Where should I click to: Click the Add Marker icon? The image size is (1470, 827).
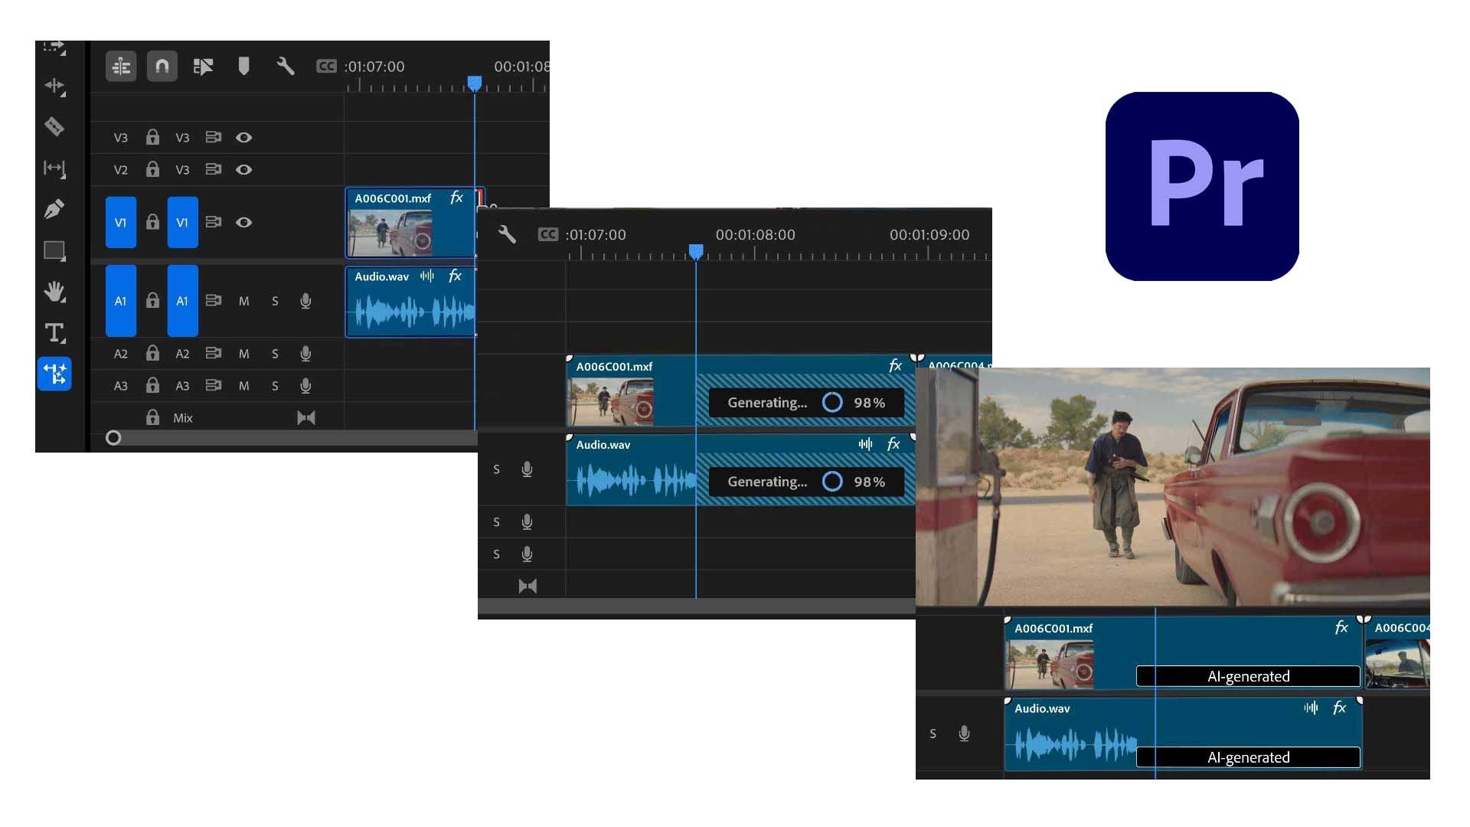point(244,67)
